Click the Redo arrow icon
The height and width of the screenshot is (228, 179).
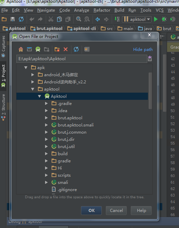40,19
